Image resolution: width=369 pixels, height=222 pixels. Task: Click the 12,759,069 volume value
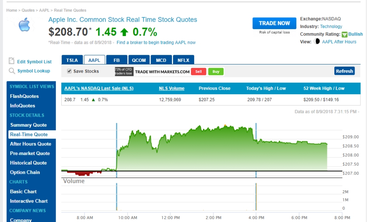pyautogui.click(x=170, y=100)
